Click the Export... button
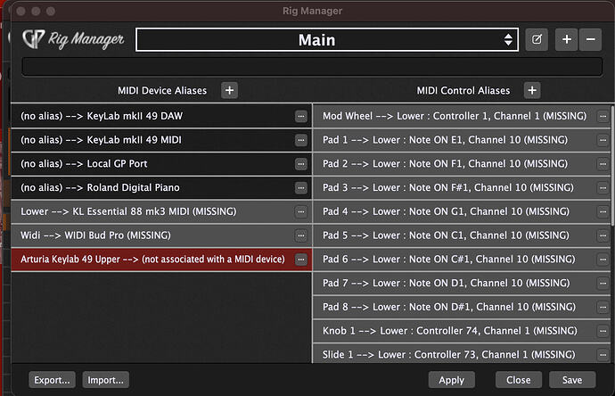The height and width of the screenshot is (396, 615). tap(52, 380)
